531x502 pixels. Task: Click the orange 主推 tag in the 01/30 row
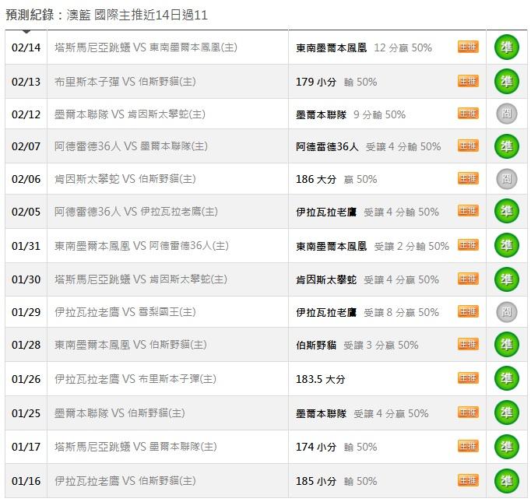pos(469,279)
